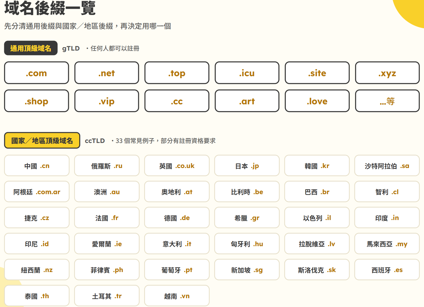Click the .vip suffix box
Screen dimensions: 424x307
(107, 101)
